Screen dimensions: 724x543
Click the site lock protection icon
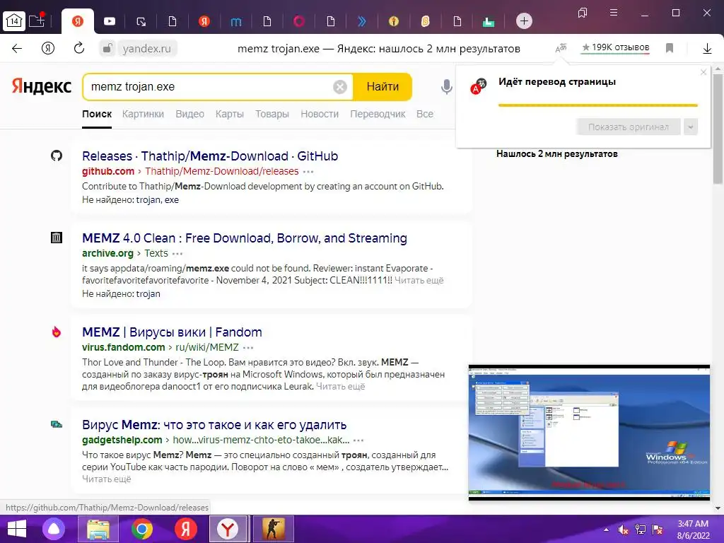[107, 49]
